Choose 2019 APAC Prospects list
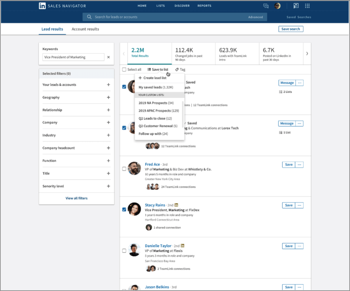The height and width of the screenshot is (291, 350). click(159, 111)
